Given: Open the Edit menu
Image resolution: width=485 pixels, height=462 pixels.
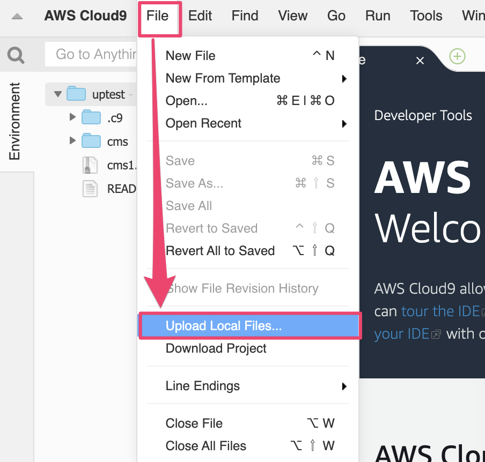Looking at the screenshot, I should point(200,16).
